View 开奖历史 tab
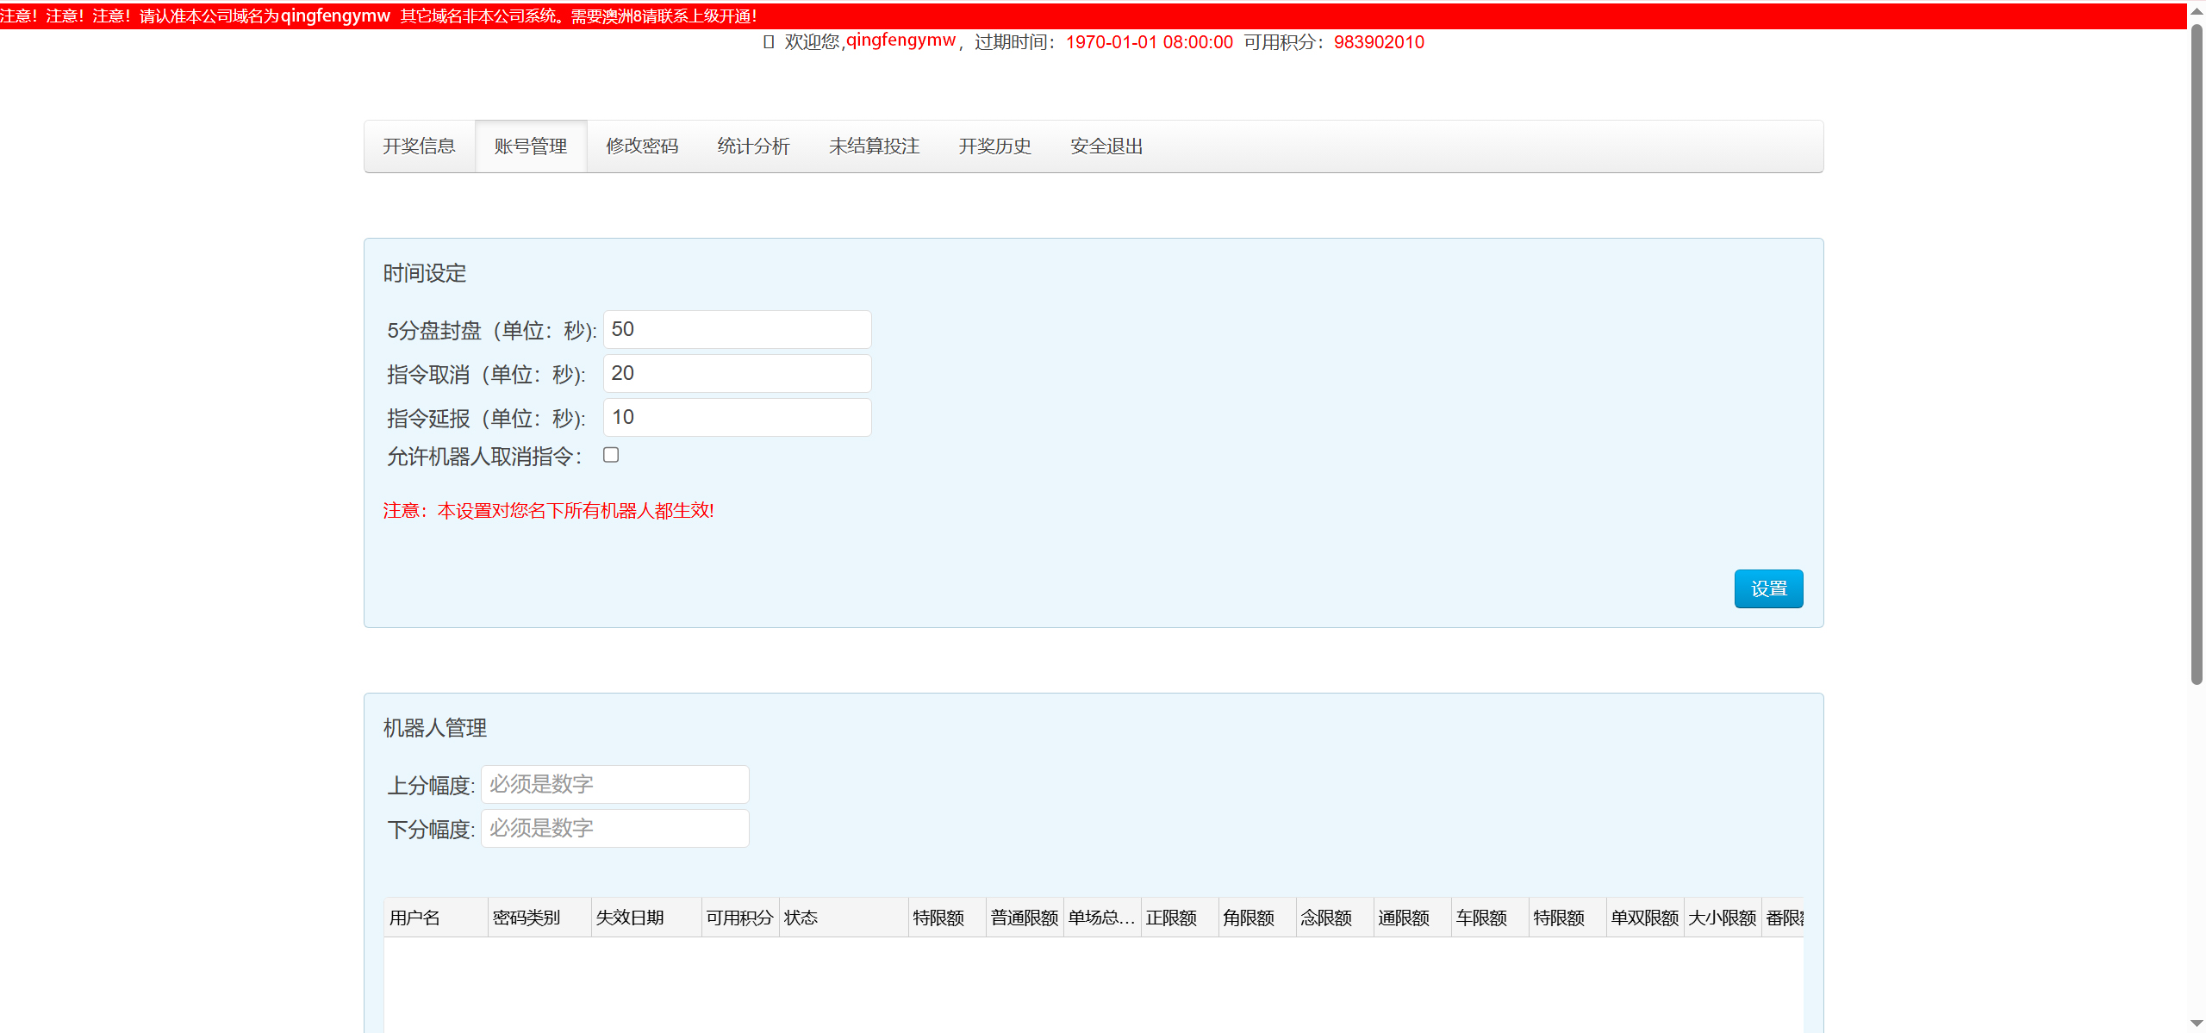The height and width of the screenshot is (1033, 2206). 994,146
